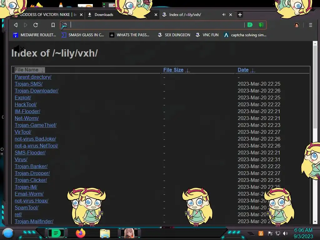320x240 pixels.
Task: Open the WHATS THE PASS... bookmark
Action: point(129,35)
